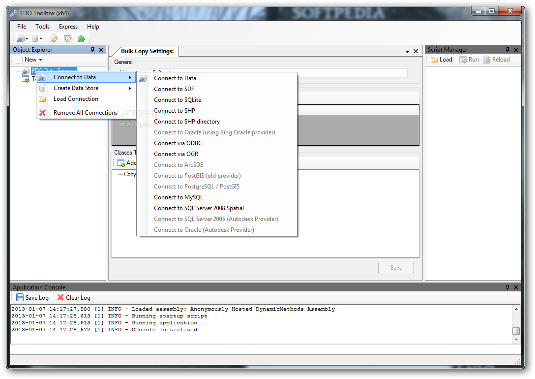The image size is (535, 379).
Task: Open the arrow beside the Connect toolbar icon
Action: (27, 39)
